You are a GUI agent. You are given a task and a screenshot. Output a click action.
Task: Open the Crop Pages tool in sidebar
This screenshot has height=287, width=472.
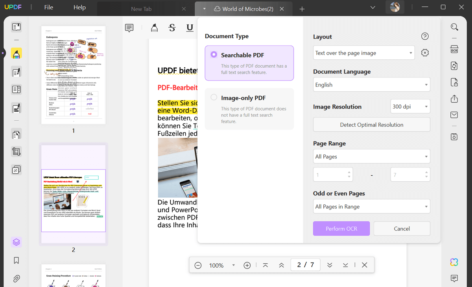coord(16,151)
